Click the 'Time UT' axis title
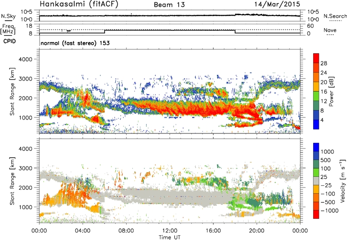The image size is (347, 240). [170, 237]
